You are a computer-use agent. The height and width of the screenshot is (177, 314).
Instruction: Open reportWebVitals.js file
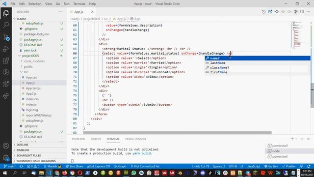point(39,115)
